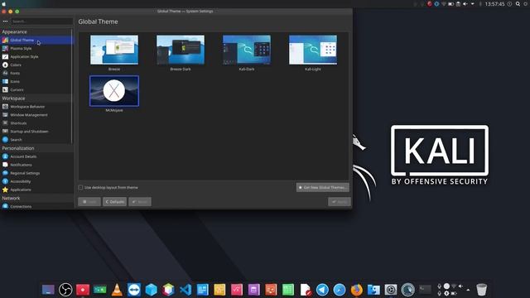Click the Defaults button
This screenshot has width=530, height=298.
point(114,202)
